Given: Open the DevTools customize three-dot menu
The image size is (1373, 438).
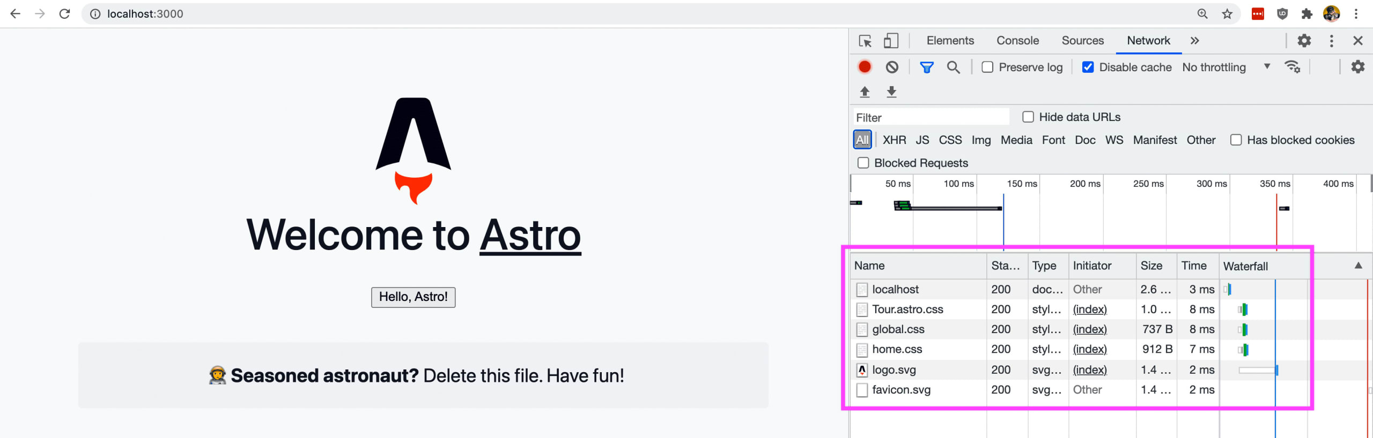Looking at the screenshot, I should (x=1331, y=41).
